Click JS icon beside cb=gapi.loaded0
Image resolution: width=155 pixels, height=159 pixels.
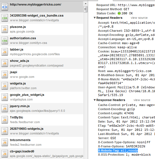pyautogui.click(x=5, y=154)
